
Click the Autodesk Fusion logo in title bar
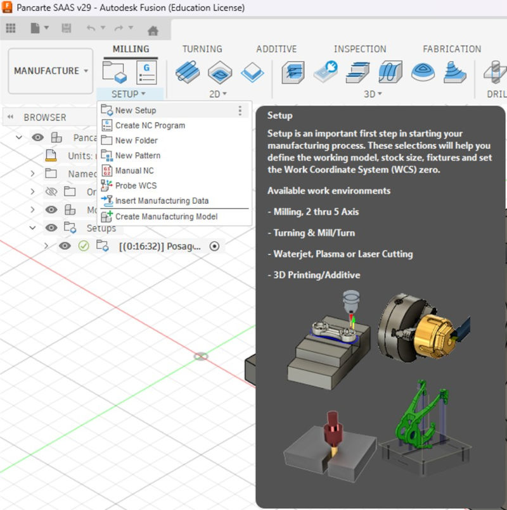[x=7, y=7]
